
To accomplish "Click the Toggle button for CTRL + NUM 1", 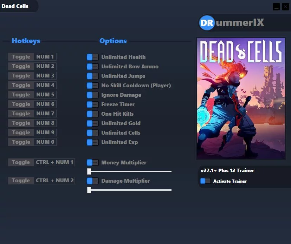I will click(x=21, y=162).
